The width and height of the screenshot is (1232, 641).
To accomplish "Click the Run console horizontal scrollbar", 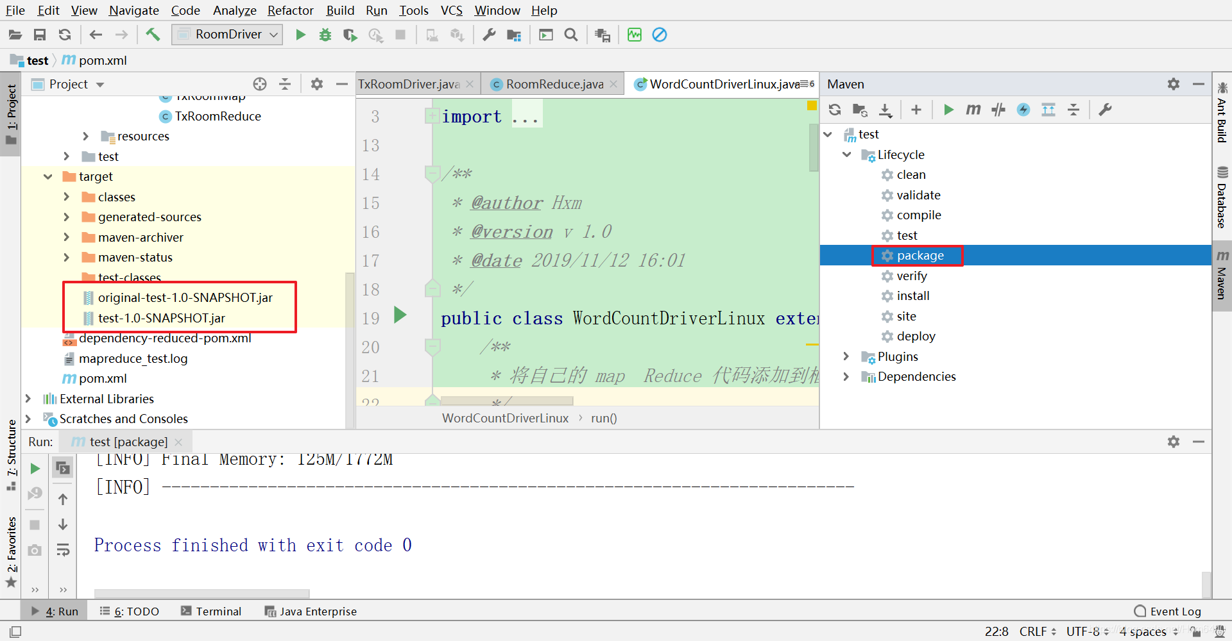I will (x=202, y=594).
